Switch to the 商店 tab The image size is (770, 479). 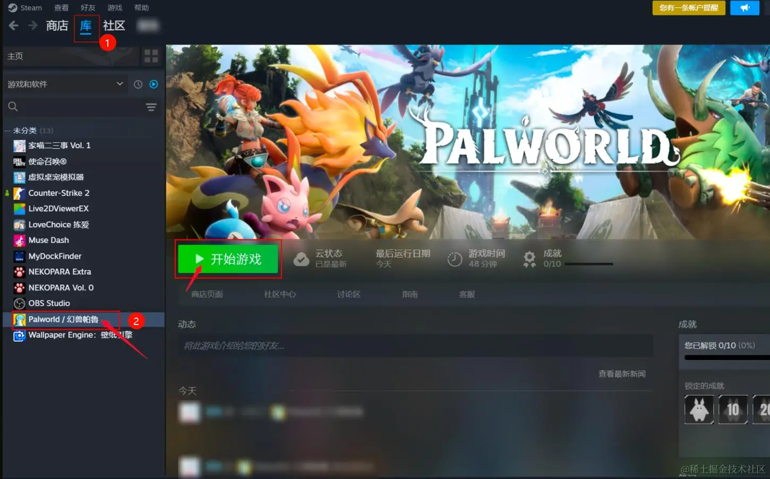pyautogui.click(x=57, y=25)
